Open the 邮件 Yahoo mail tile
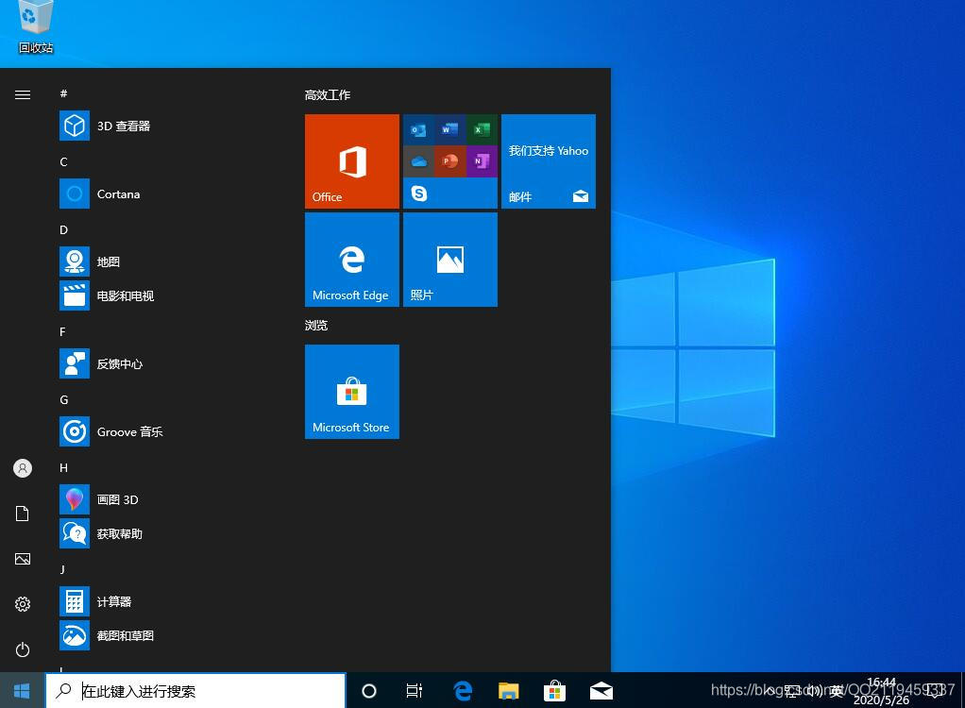The width and height of the screenshot is (965, 708). (549, 161)
